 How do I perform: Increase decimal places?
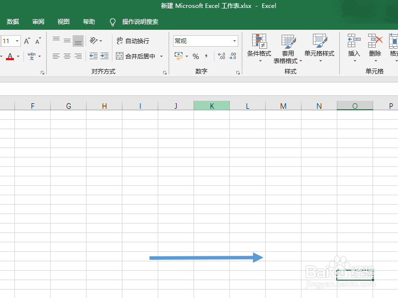[221, 56]
